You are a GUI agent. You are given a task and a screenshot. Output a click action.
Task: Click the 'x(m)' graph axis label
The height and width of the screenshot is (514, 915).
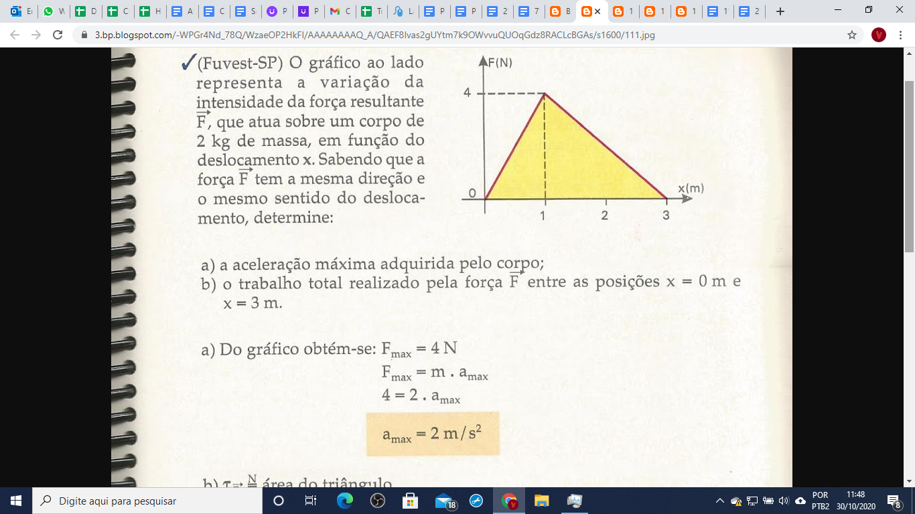(690, 189)
